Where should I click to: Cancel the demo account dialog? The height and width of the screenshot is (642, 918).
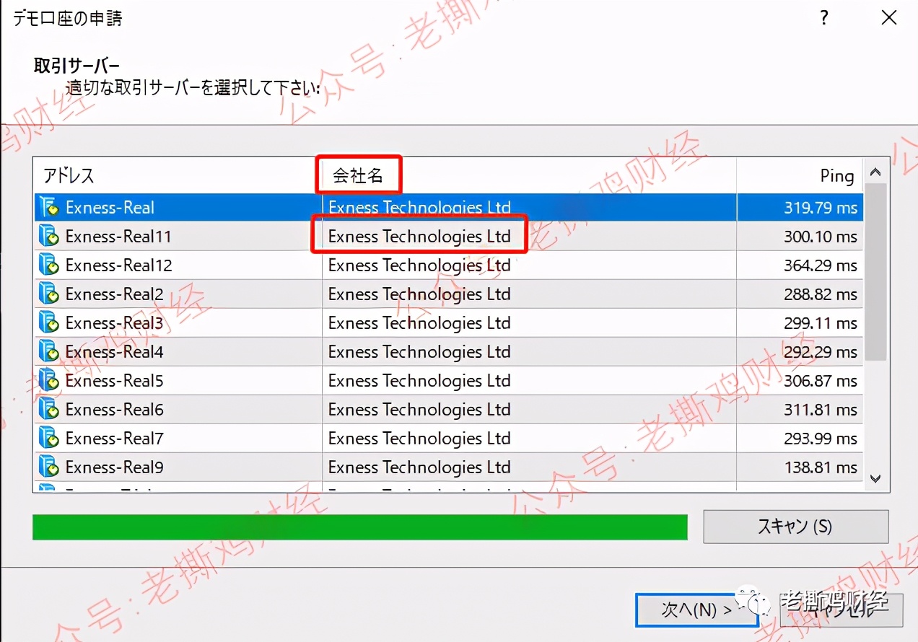pyautogui.click(x=841, y=610)
